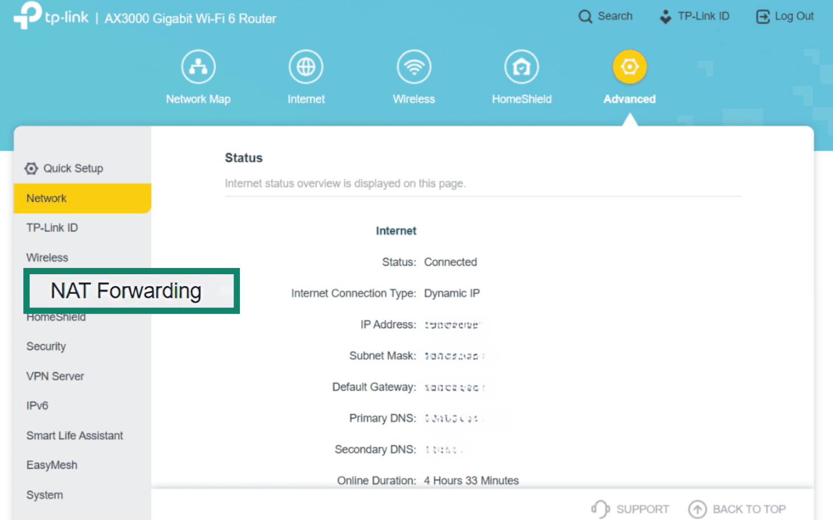Click TP-Link ID at the top right
Image resolution: width=833 pixels, height=520 pixels.
695,16
